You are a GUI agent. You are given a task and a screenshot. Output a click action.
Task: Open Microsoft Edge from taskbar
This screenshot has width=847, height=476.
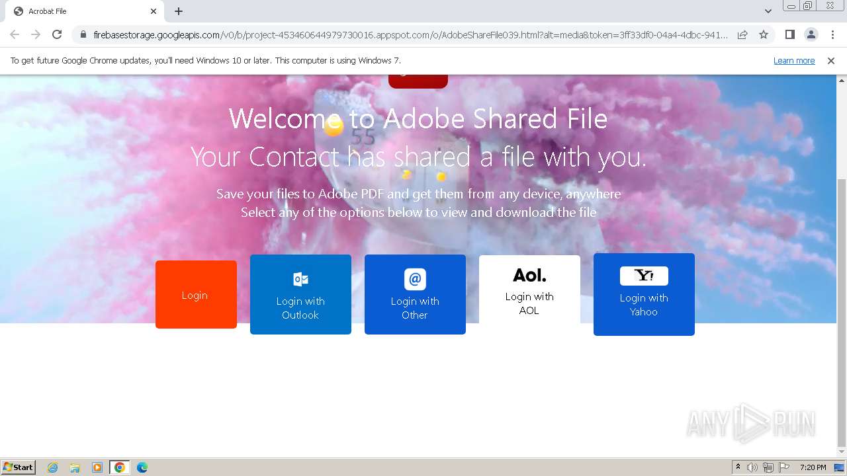(x=142, y=467)
